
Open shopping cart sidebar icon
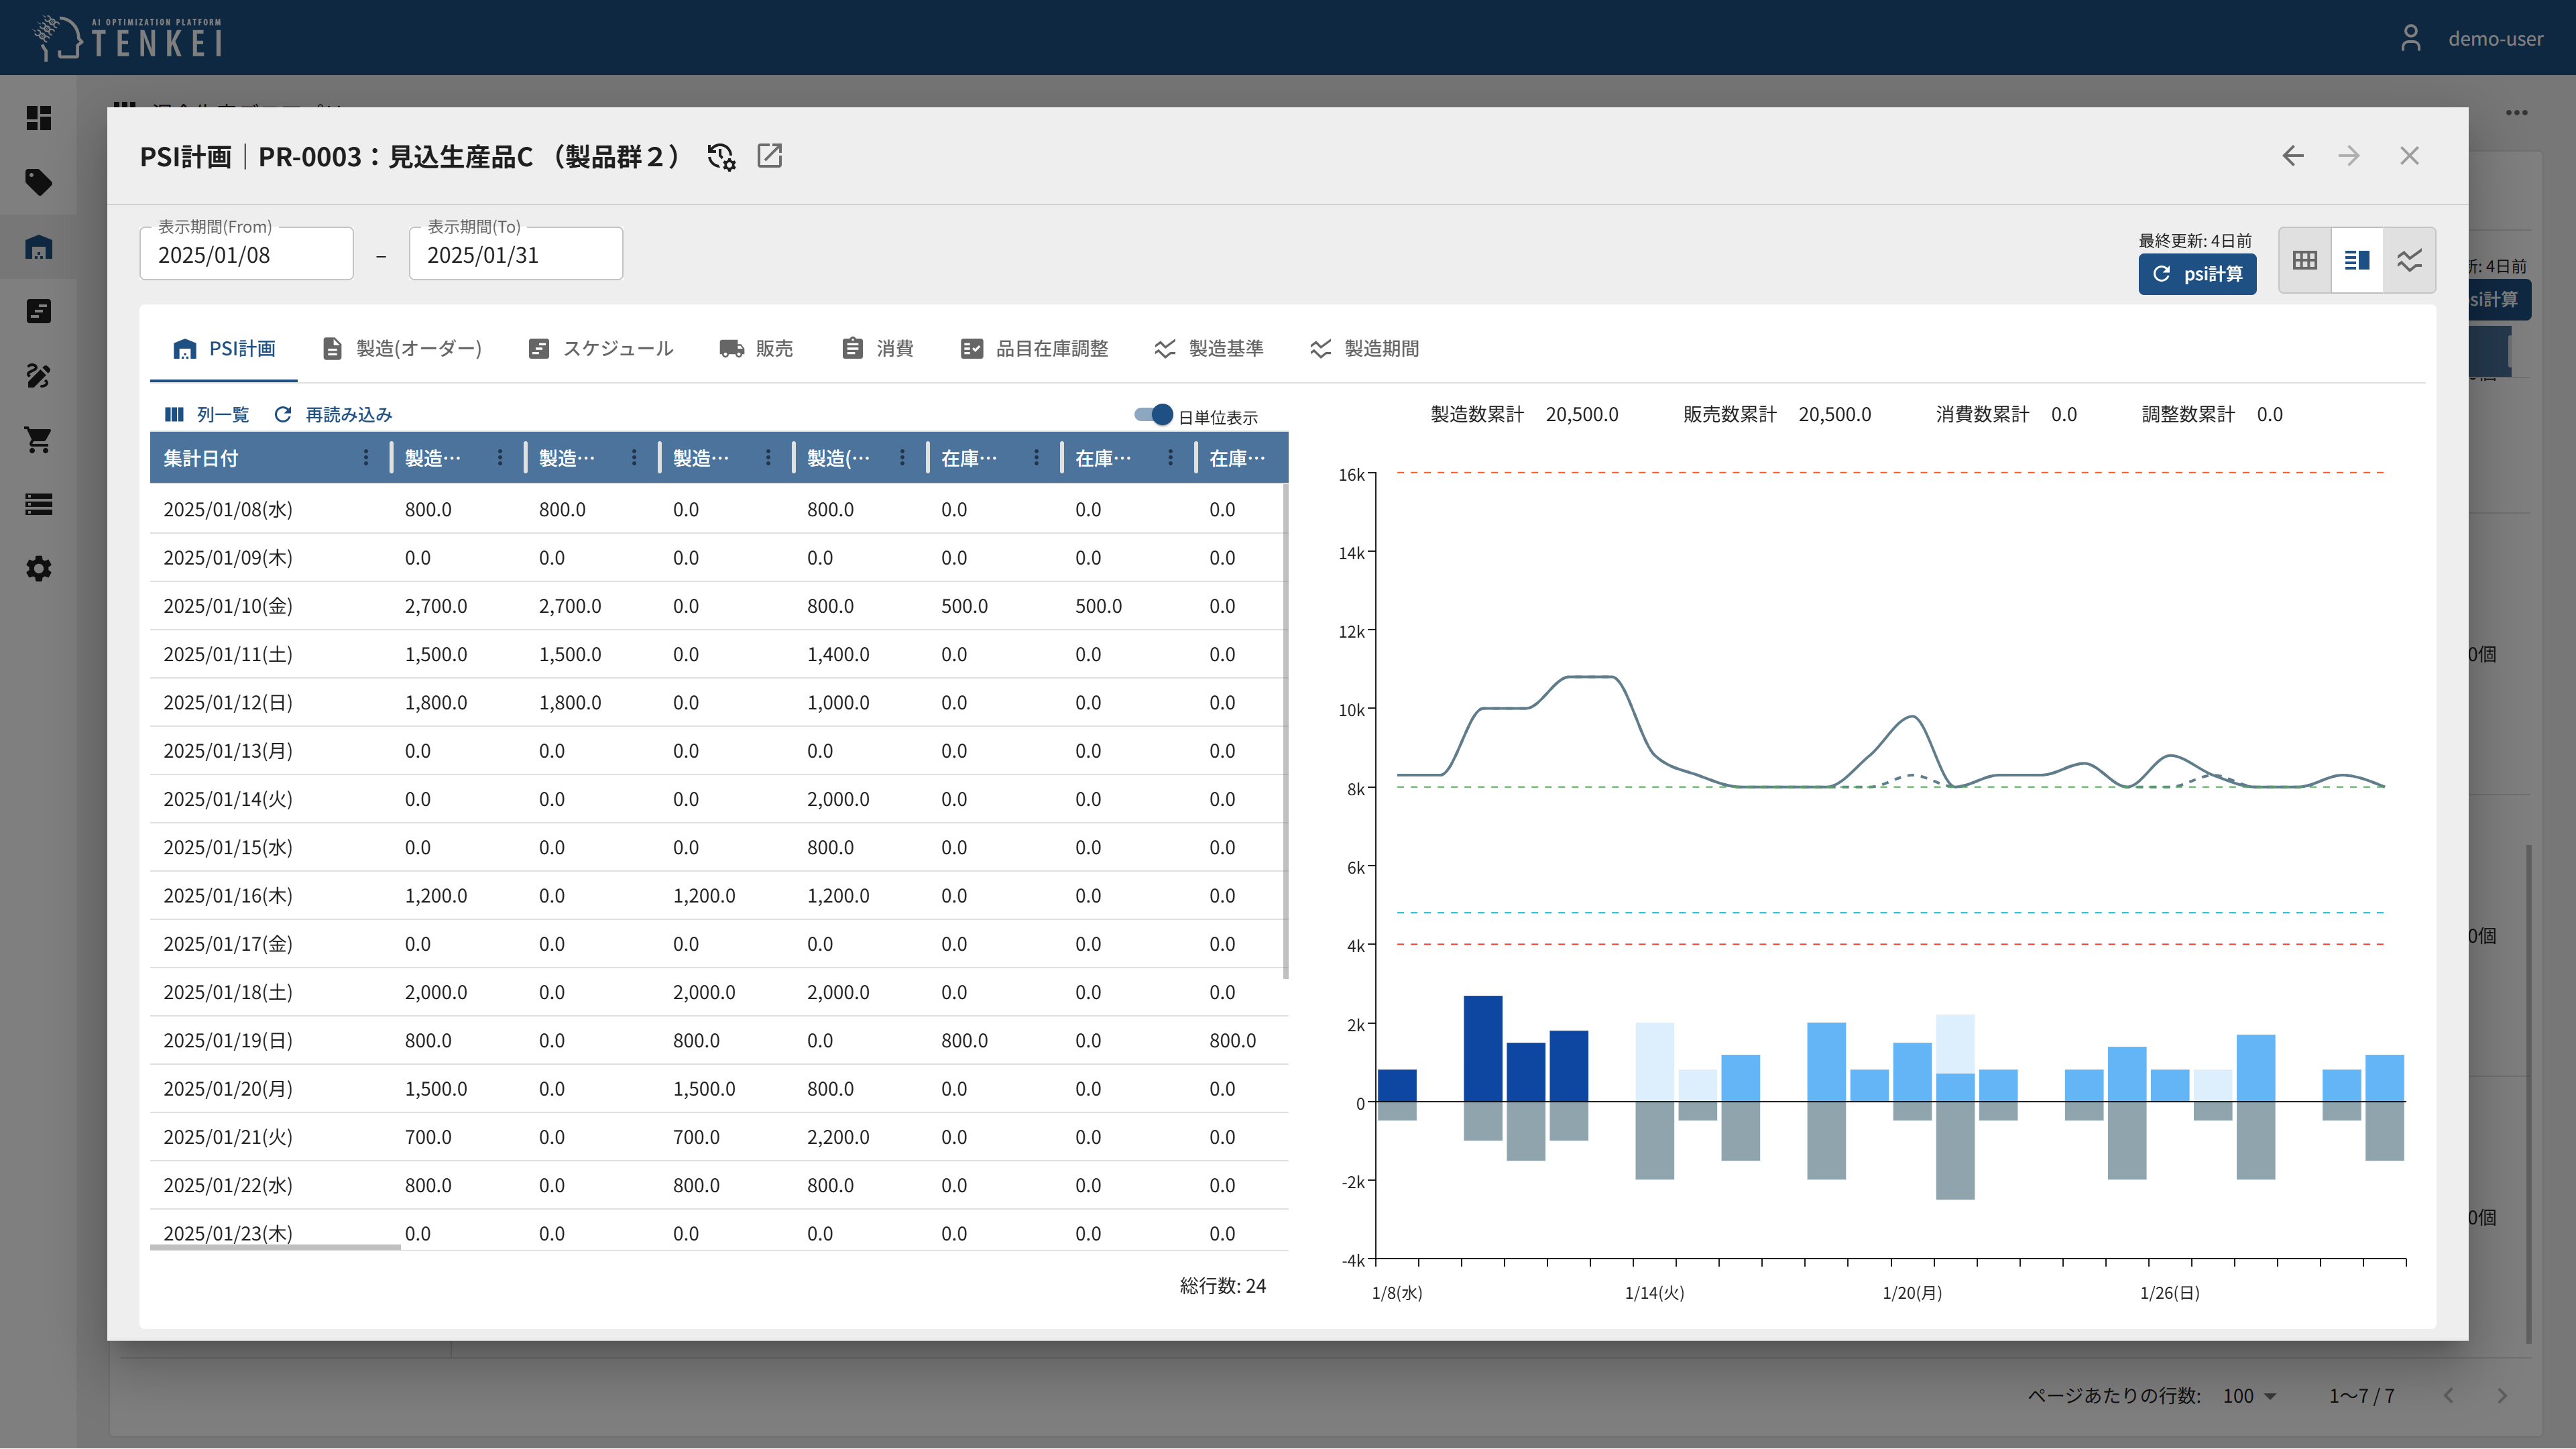tap(38, 440)
